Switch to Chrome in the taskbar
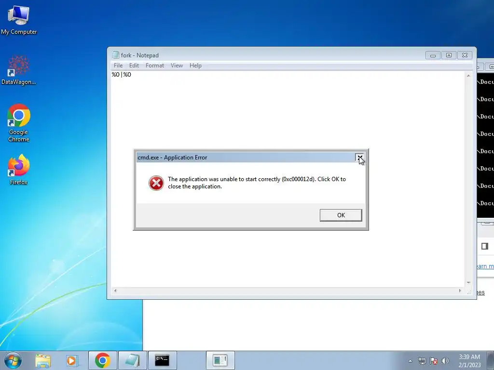494x370 pixels. point(102,360)
